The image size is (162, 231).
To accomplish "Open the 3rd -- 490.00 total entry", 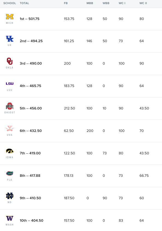I will coord(31,63).
